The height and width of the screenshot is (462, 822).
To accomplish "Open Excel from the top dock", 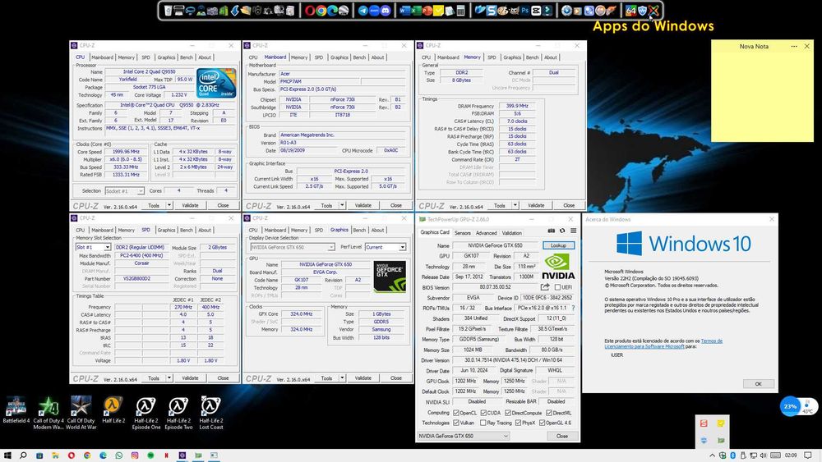I will 416,11.
